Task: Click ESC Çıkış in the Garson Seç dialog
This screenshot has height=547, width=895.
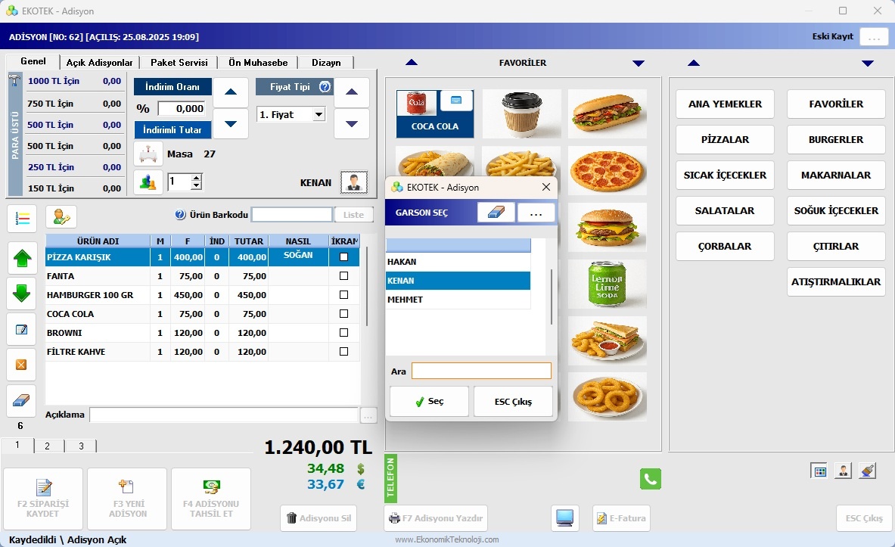Action: (513, 402)
